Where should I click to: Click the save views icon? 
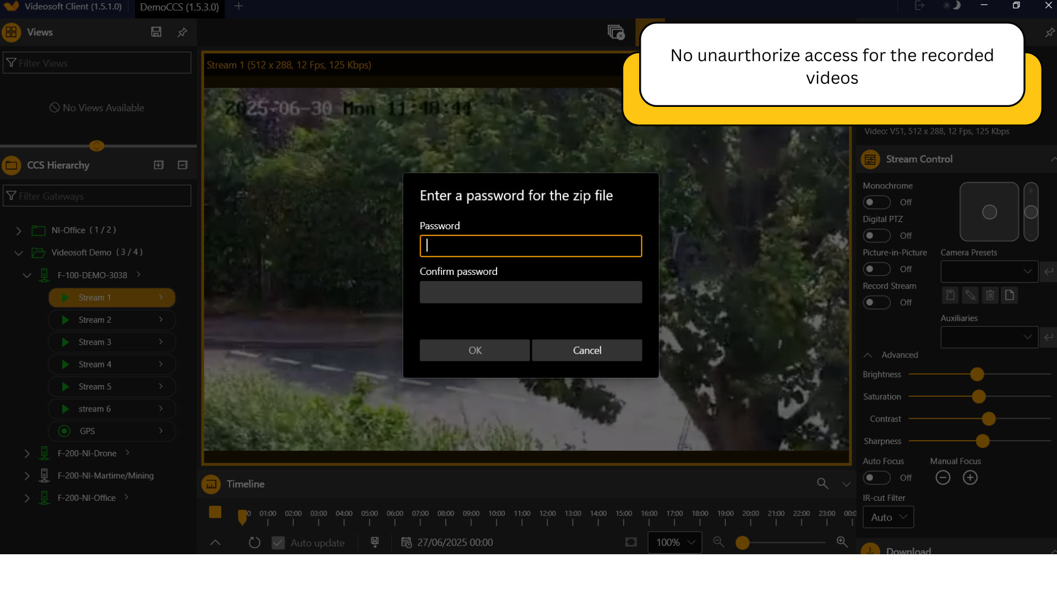(x=156, y=32)
